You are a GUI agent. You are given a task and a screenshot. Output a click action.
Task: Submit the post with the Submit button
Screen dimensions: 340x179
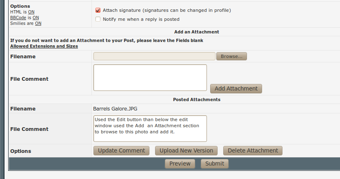[215, 164]
